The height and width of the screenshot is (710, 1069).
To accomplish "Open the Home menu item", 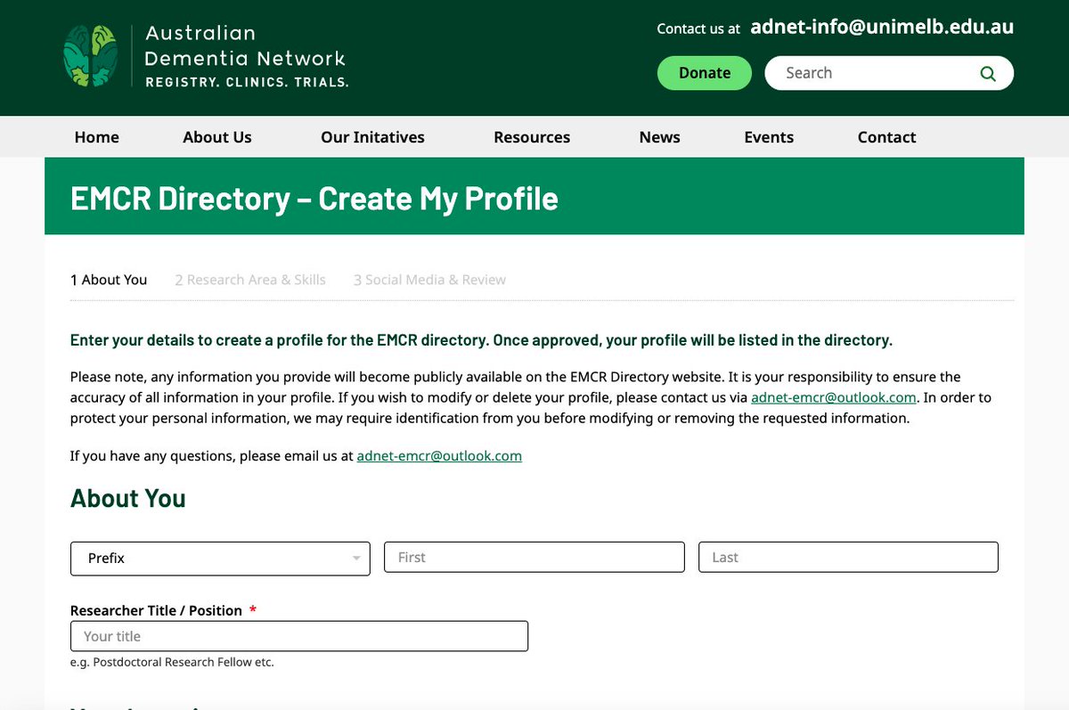I will click(x=96, y=137).
